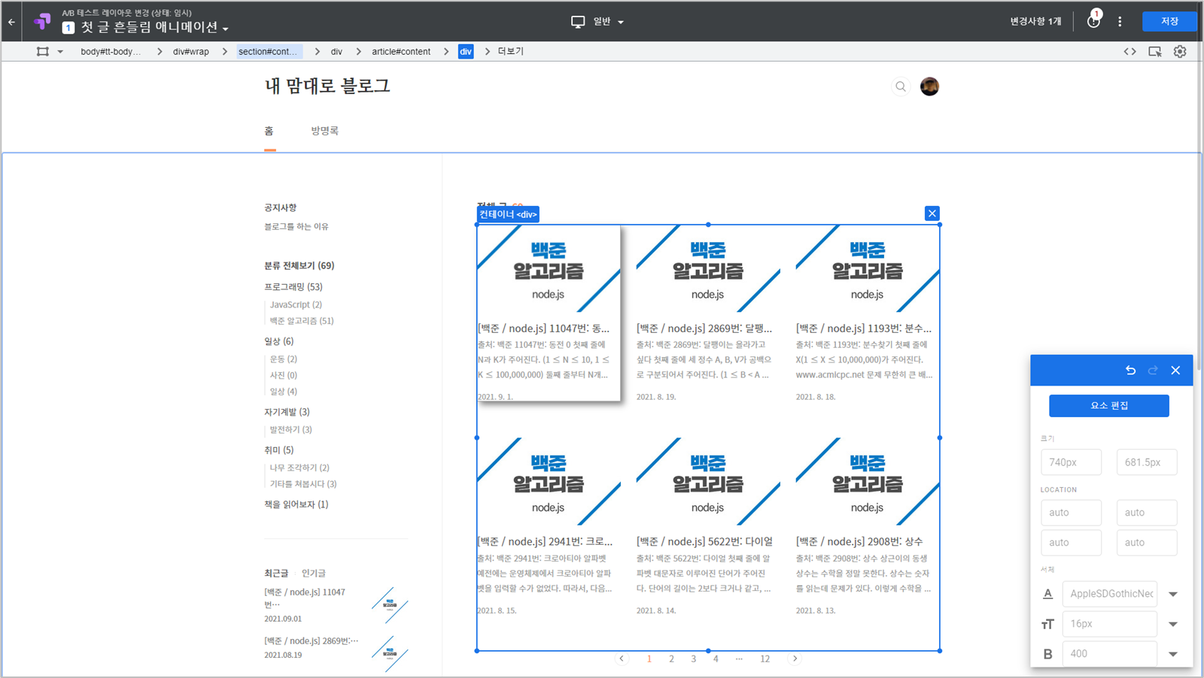This screenshot has width=1204, height=678.
Task: Close the element edit panel
Action: point(1175,370)
